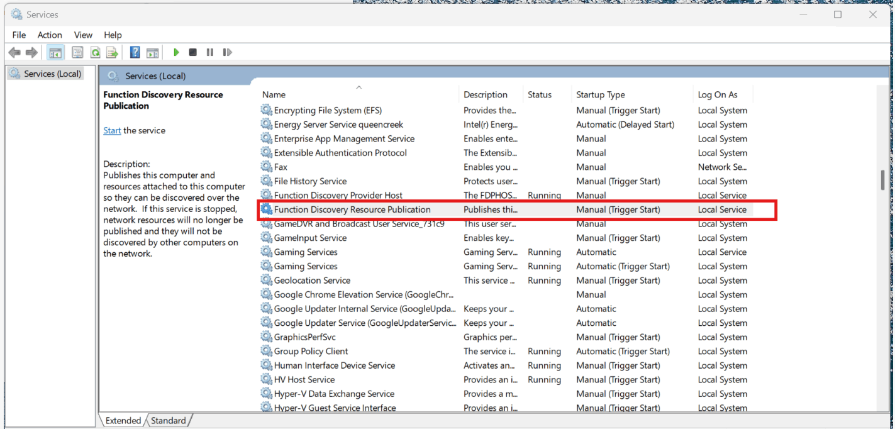
Task: Click the vertical scrollbar thumb of services list
Action: [x=883, y=179]
